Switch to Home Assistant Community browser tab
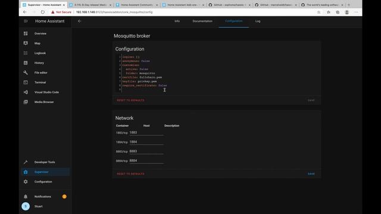 coord(137,5)
